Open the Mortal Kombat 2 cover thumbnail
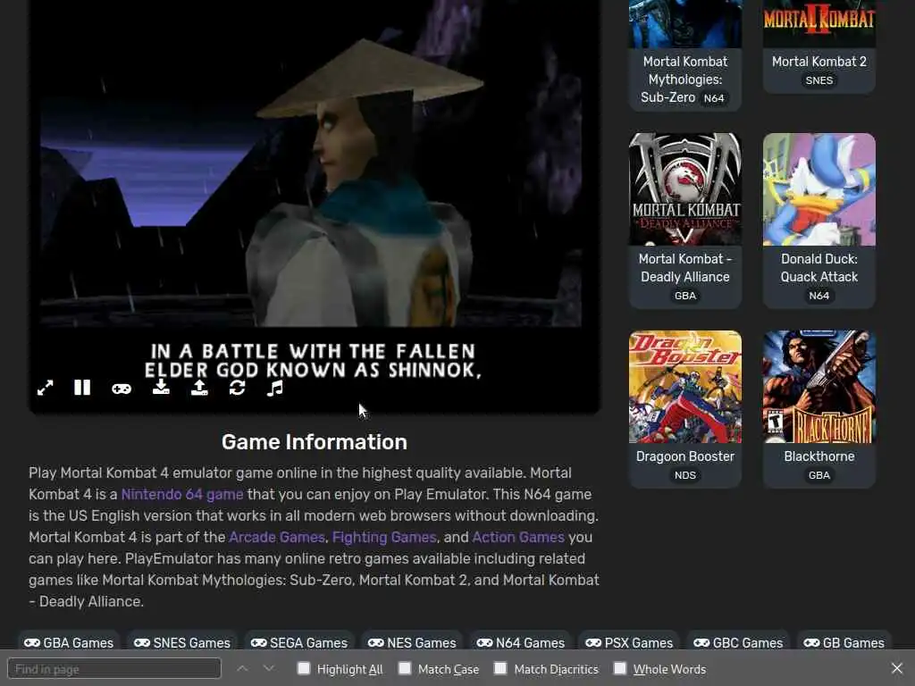 [x=819, y=23]
